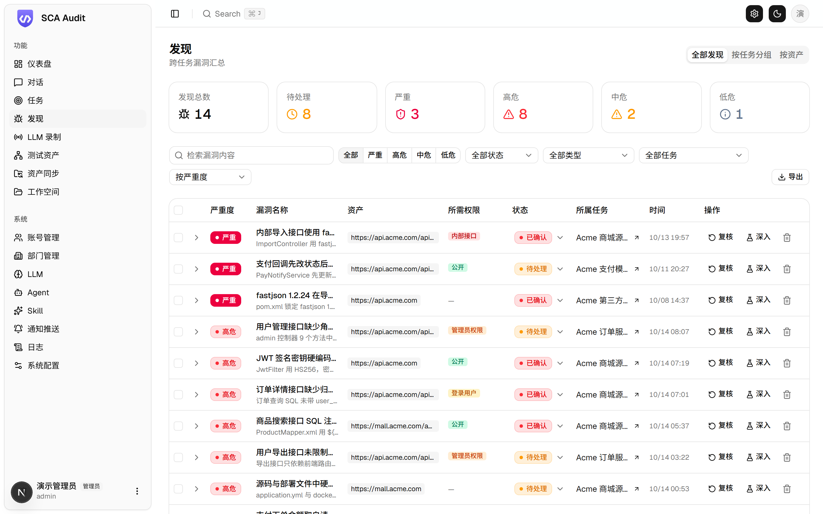Click 10/14 00:53 timestamp
The width and height of the screenshot is (823, 514).
point(669,489)
